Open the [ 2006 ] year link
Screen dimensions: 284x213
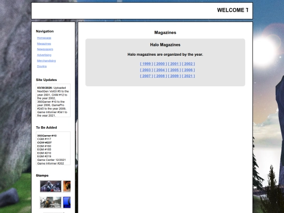click(188, 70)
